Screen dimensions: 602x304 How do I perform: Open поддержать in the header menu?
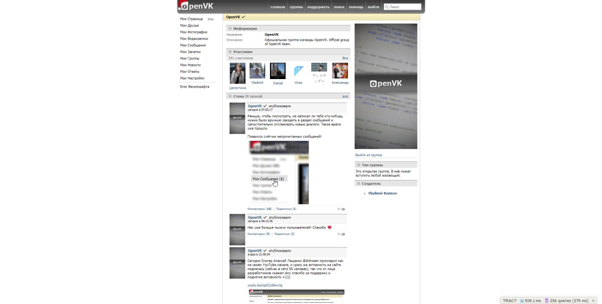318,7
